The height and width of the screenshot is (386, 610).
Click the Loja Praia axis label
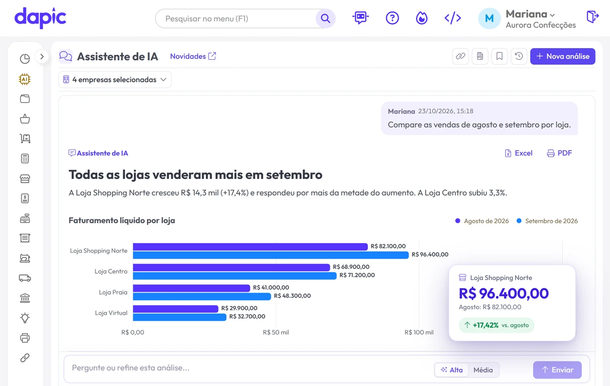click(x=113, y=292)
